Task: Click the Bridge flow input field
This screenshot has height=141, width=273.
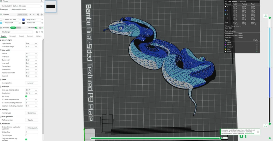Action: point(32,132)
